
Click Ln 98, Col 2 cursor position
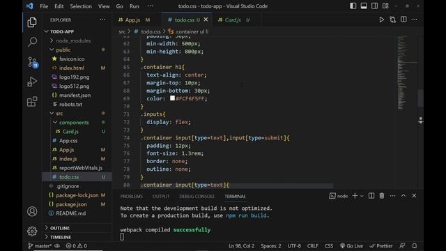(242, 246)
